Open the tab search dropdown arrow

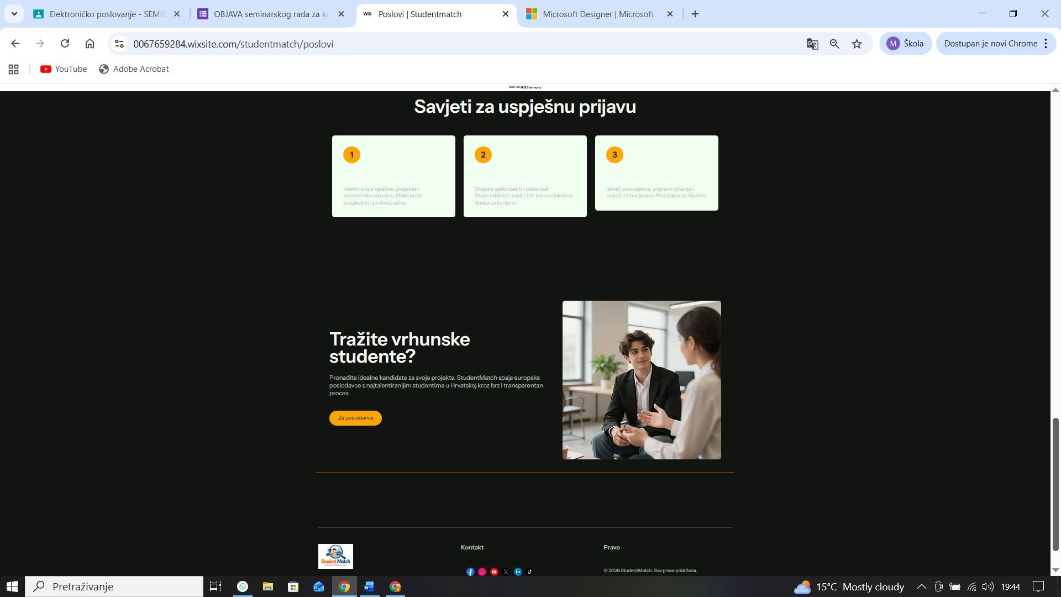click(14, 14)
